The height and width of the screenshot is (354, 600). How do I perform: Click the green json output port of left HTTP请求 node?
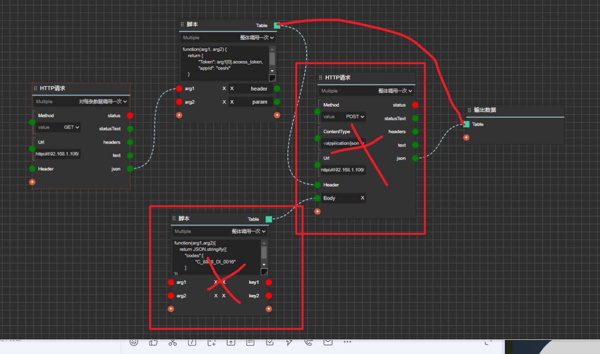coord(130,169)
